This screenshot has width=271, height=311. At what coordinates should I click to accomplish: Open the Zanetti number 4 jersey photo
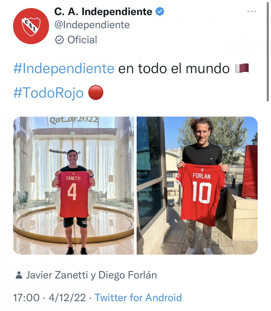[x=74, y=185]
